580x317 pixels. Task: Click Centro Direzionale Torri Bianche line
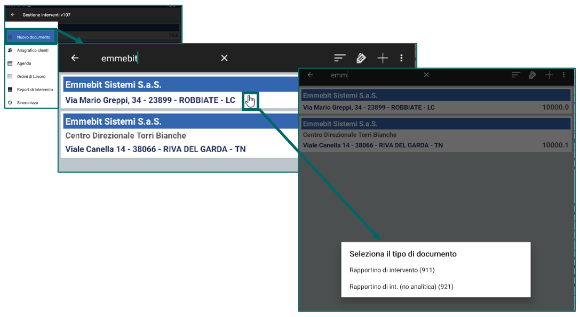[x=126, y=136]
